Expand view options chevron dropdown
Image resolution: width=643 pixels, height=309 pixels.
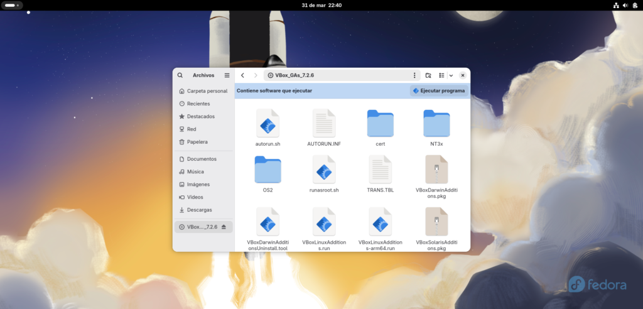[451, 75]
